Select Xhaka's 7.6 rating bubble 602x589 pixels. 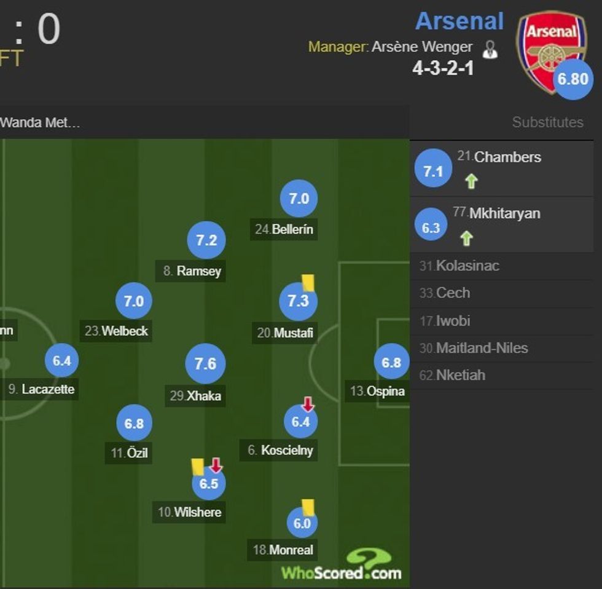point(206,363)
